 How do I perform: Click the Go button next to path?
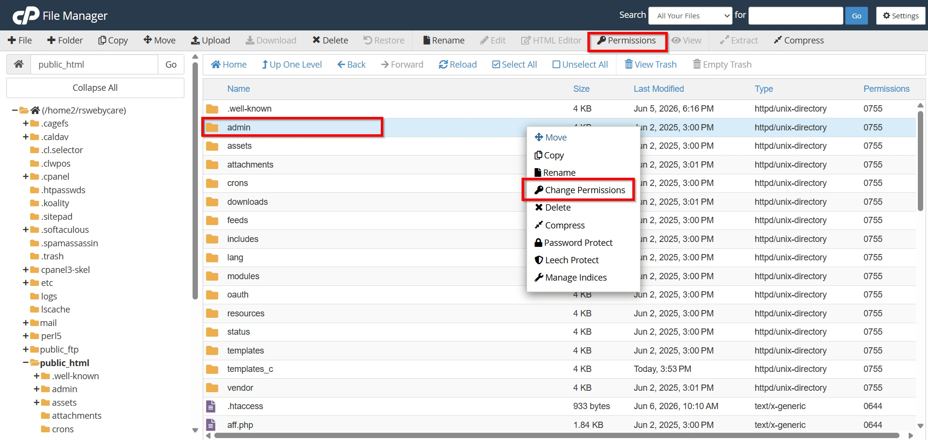[x=171, y=64]
